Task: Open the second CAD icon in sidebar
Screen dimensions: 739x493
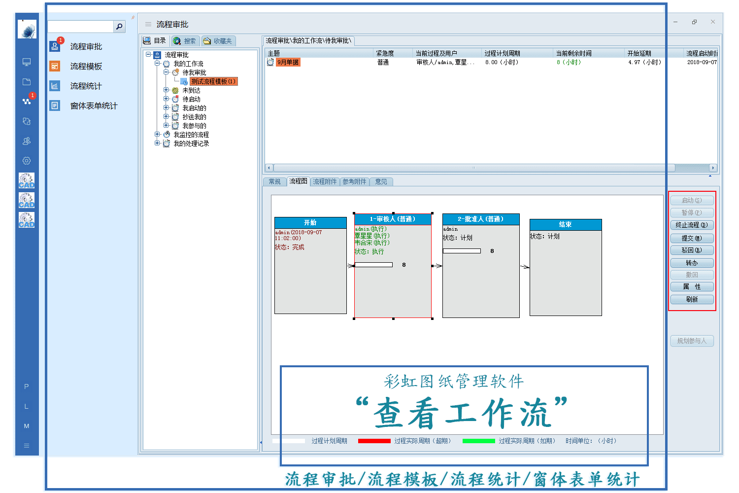Action: [27, 200]
